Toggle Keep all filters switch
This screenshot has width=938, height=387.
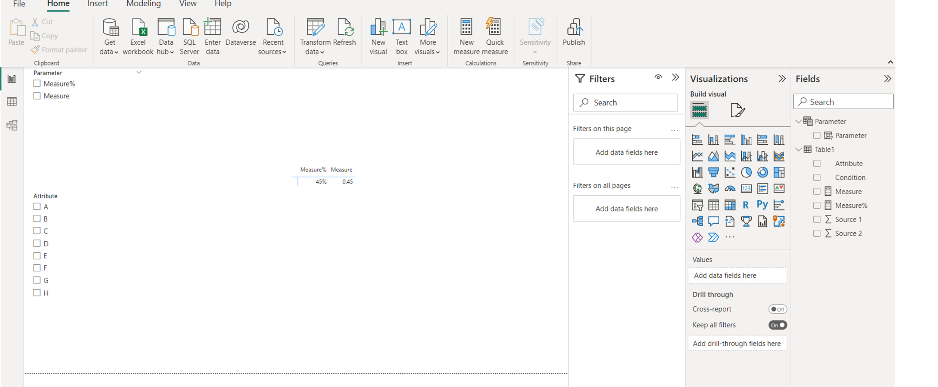pyautogui.click(x=777, y=325)
